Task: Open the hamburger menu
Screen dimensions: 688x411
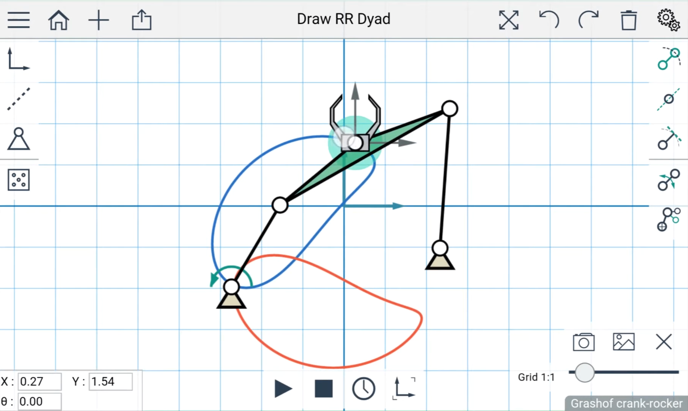Action: [x=19, y=20]
